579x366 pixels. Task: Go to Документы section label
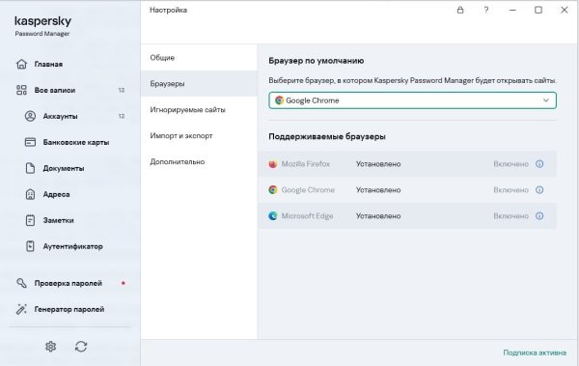64,168
